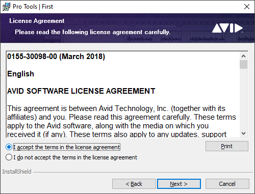Click the 'Pro Tools | First' window title

33,7
